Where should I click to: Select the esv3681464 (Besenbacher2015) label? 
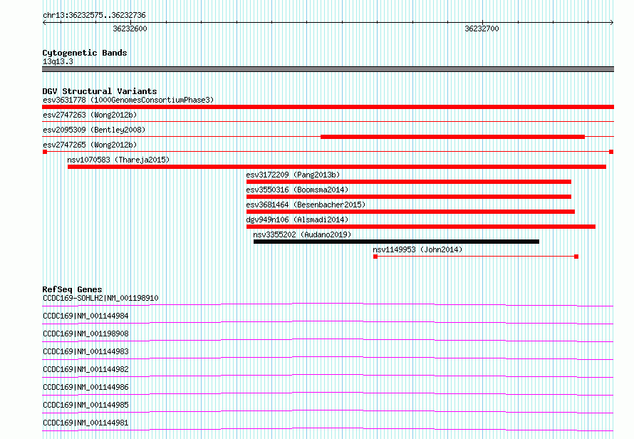[306, 205]
